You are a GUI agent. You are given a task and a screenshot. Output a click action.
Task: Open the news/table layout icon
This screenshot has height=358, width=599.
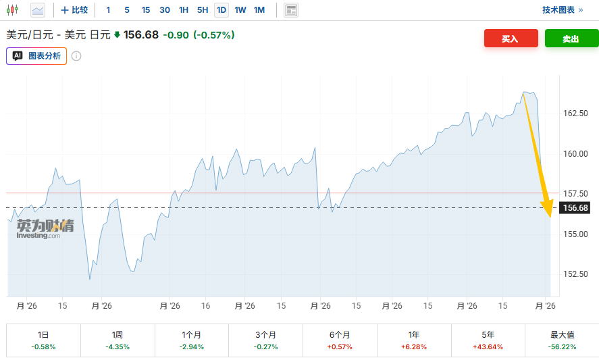pyautogui.click(x=291, y=10)
